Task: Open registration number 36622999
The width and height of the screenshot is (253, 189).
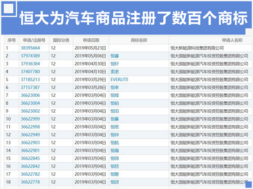Action: tap(30, 119)
